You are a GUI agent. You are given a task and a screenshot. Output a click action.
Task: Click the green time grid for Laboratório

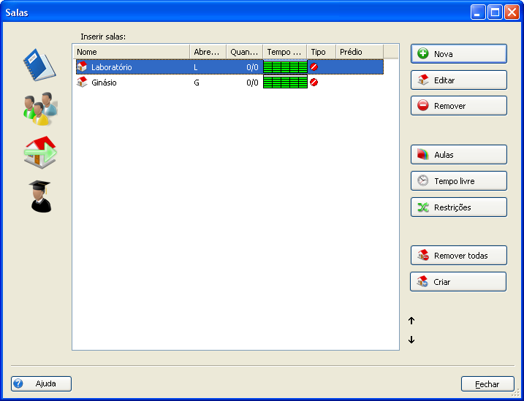pyautogui.click(x=285, y=67)
